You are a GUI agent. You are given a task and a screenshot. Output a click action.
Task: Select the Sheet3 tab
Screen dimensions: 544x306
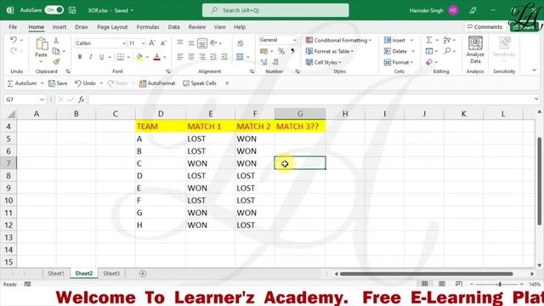(x=111, y=274)
